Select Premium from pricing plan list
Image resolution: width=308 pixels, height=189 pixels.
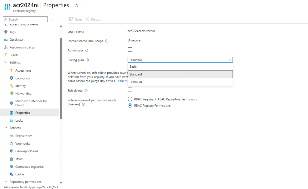[136, 82]
